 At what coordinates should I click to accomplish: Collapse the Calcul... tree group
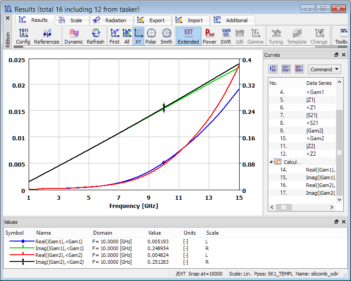[x=271, y=162]
